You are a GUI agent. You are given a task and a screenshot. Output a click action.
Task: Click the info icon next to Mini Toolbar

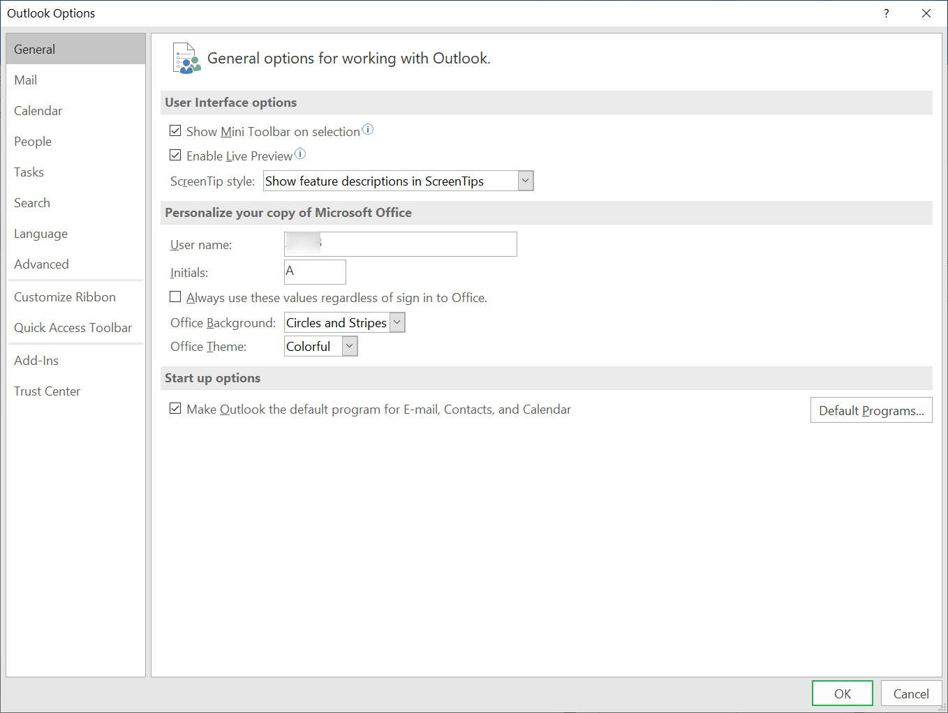[x=368, y=129]
